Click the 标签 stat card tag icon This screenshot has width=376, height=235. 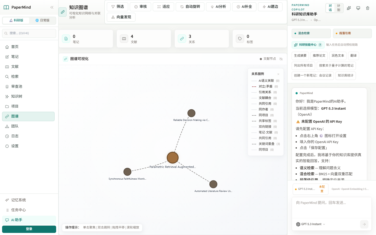(240, 39)
